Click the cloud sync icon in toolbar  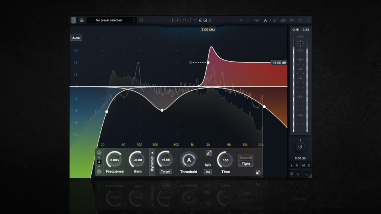pos(283,20)
